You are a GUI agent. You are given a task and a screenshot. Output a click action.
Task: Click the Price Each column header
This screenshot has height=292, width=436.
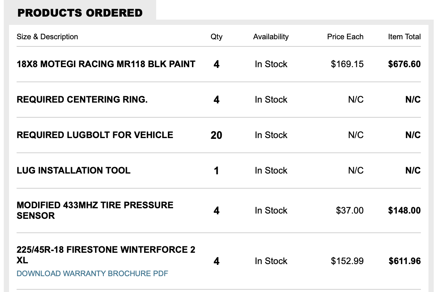tap(345, 37)
